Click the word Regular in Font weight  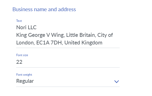click(x=25, y=81)
